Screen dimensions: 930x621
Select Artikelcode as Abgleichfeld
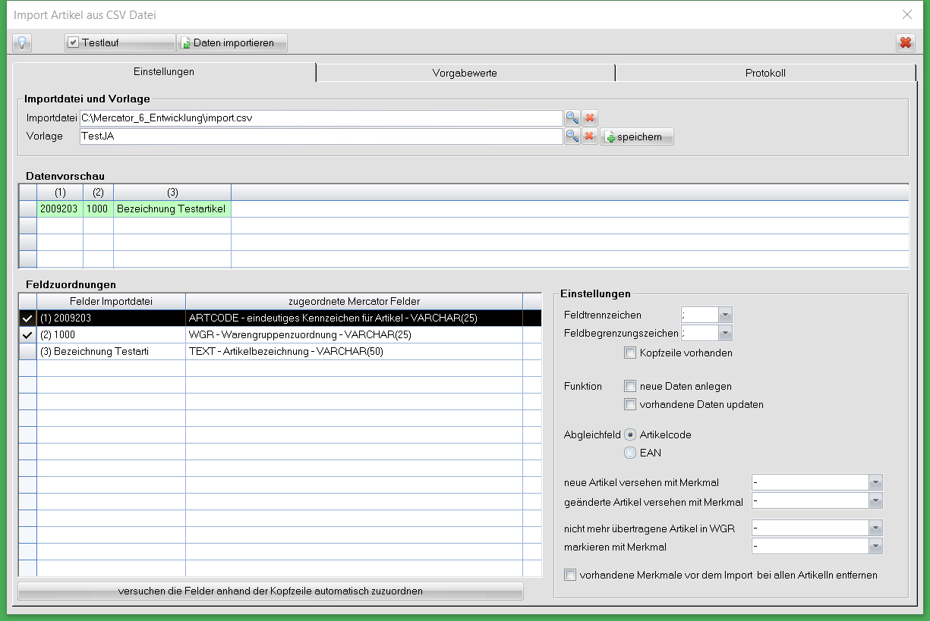tap(629, 434)
